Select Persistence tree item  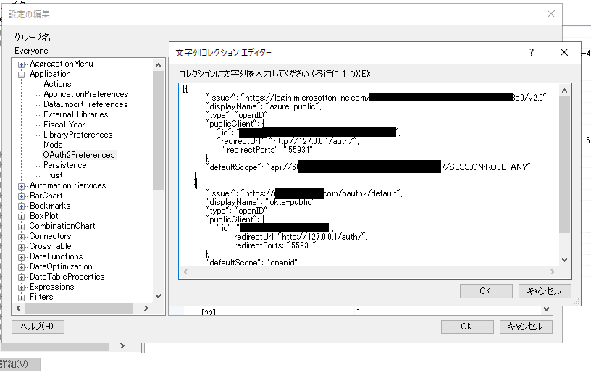point(65,165)
